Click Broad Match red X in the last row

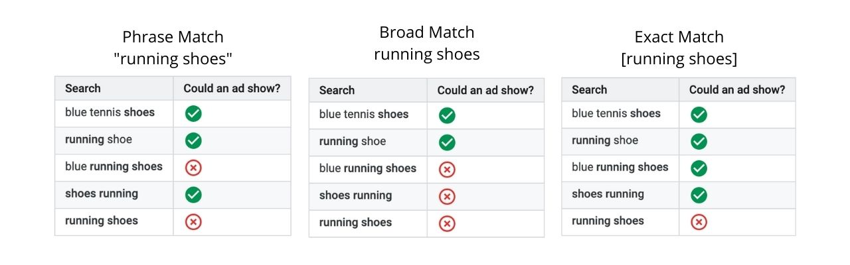point(447,224)
